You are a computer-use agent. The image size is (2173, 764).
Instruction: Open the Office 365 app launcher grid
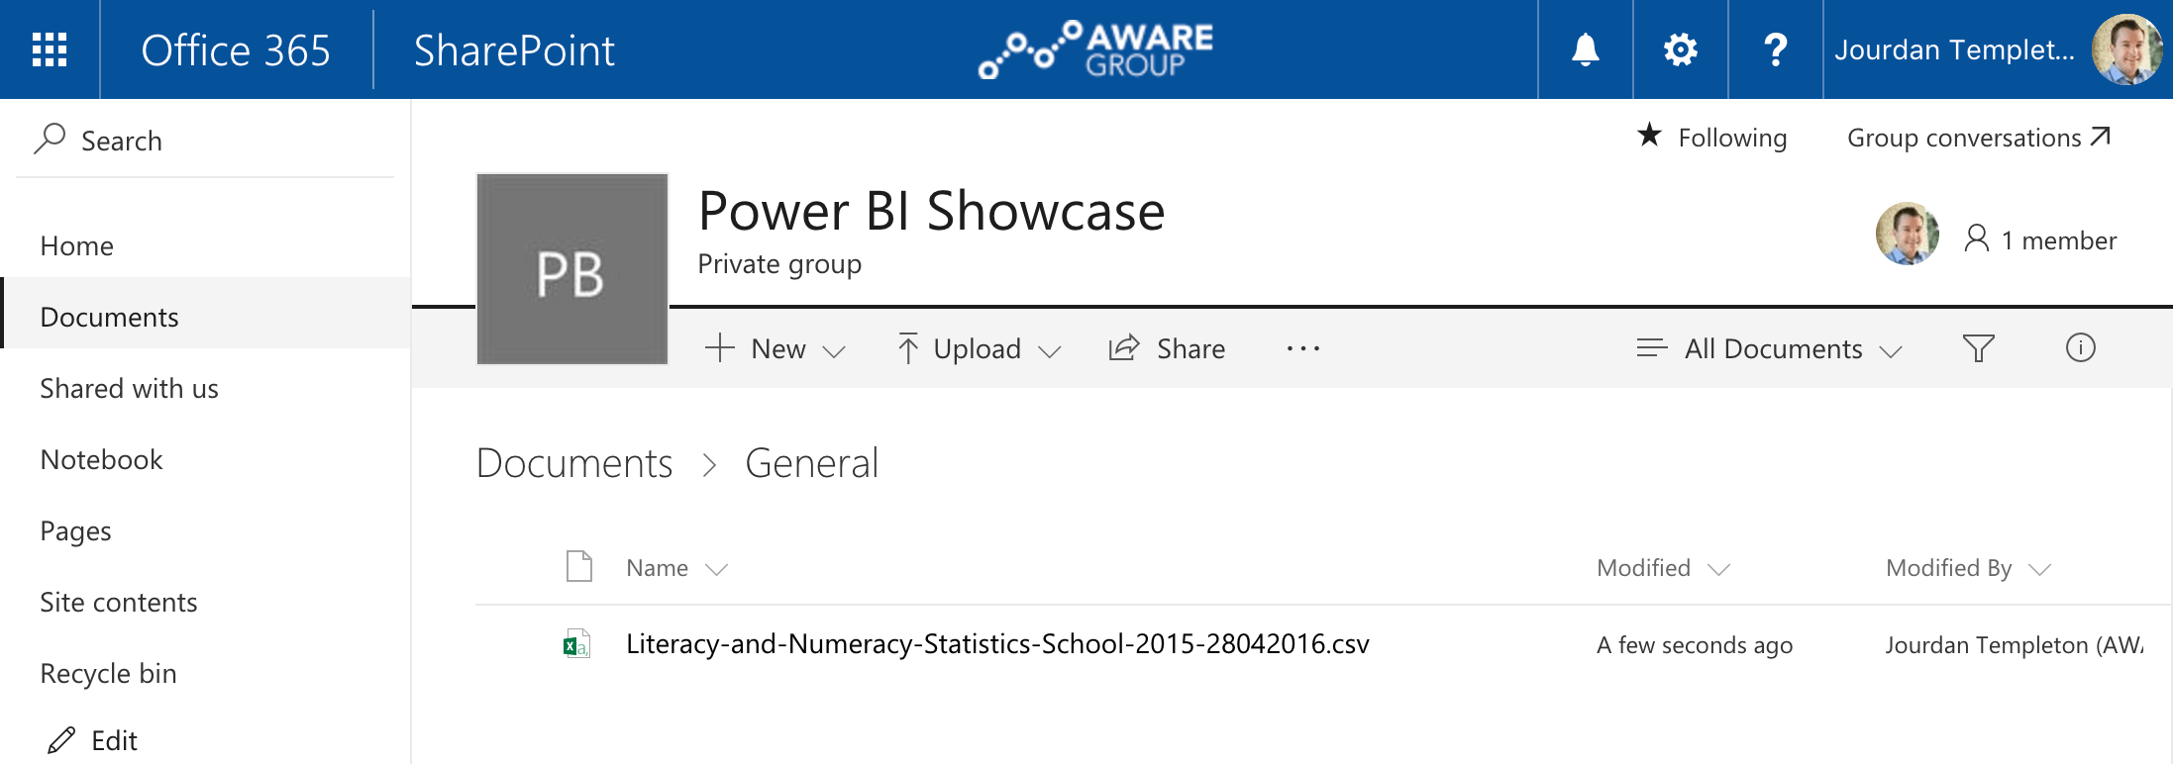[x=50, y=49]
